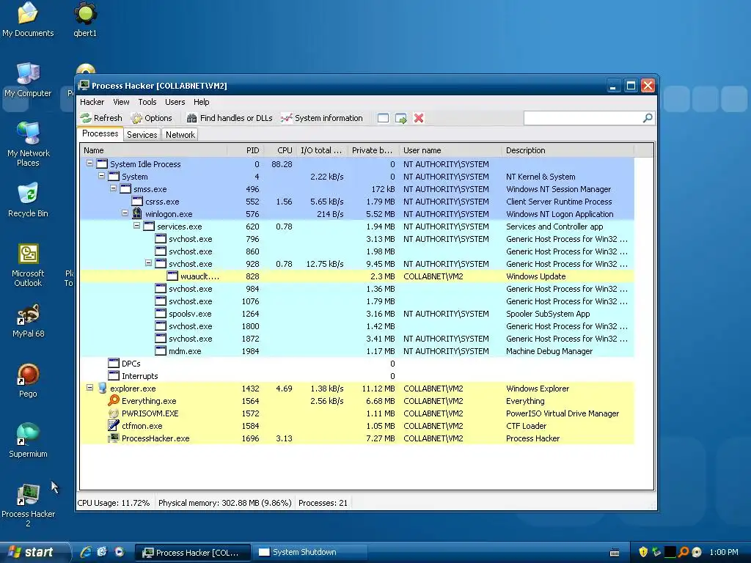Click the red X kill-window icon in toolbar
751x563 pixels.
coord(419,118)
